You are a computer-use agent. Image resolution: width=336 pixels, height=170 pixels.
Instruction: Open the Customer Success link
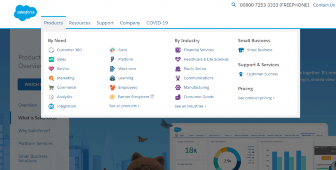coord(262,74)
